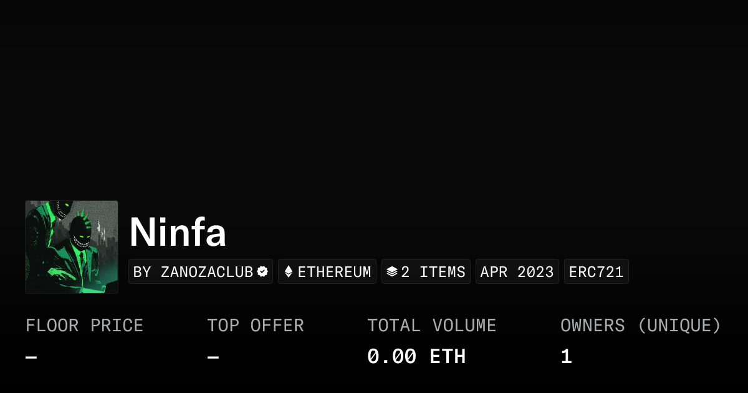Click the ETH unit after 0.00
The width and height of the screenshot is (748, 393).
[448, 357]
